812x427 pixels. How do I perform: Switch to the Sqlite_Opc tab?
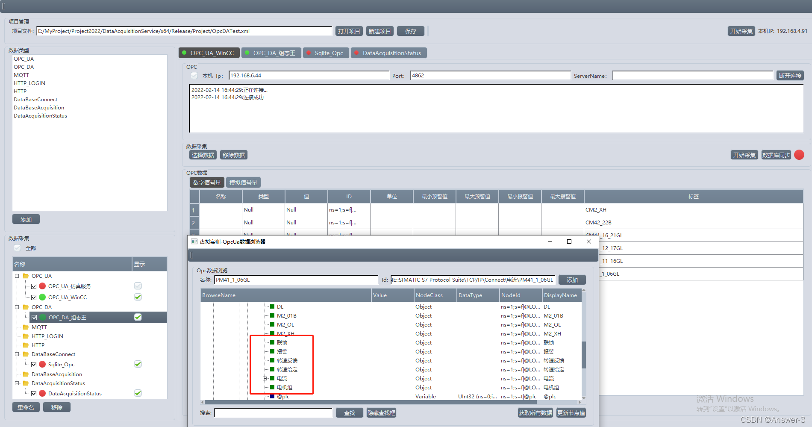[x=326, y=53]
